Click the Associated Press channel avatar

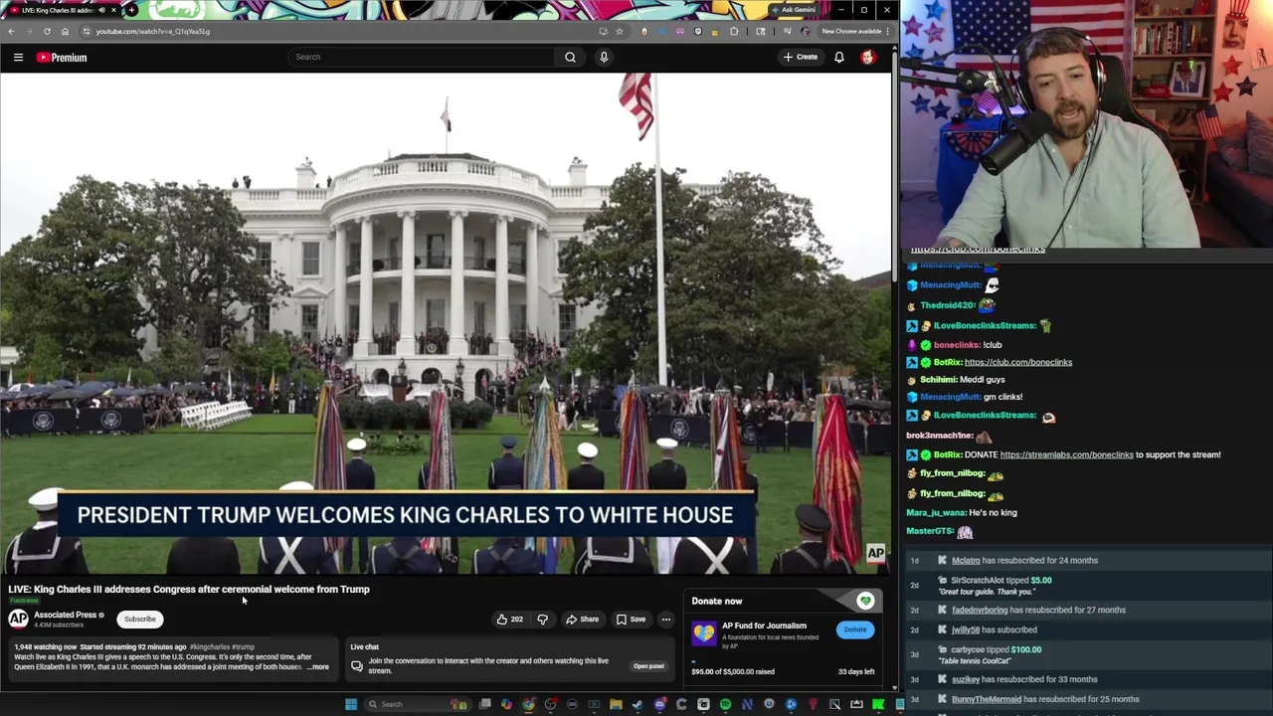click(19, 620)
